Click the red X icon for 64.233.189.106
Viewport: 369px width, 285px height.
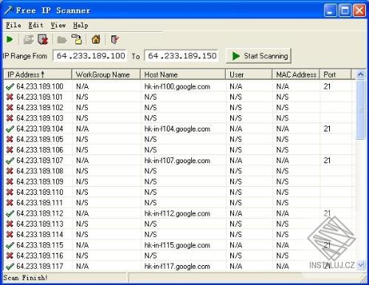pyautogui.click(x=10, y=150)
